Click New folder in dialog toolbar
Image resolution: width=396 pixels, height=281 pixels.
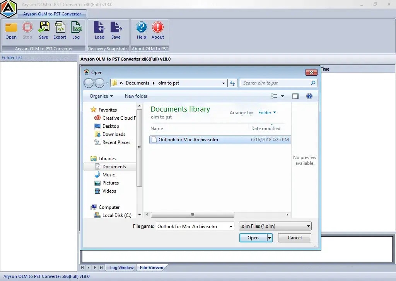coord(136,96)
